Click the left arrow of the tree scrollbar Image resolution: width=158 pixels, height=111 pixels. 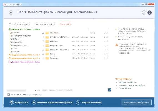(x=35, y=90)
